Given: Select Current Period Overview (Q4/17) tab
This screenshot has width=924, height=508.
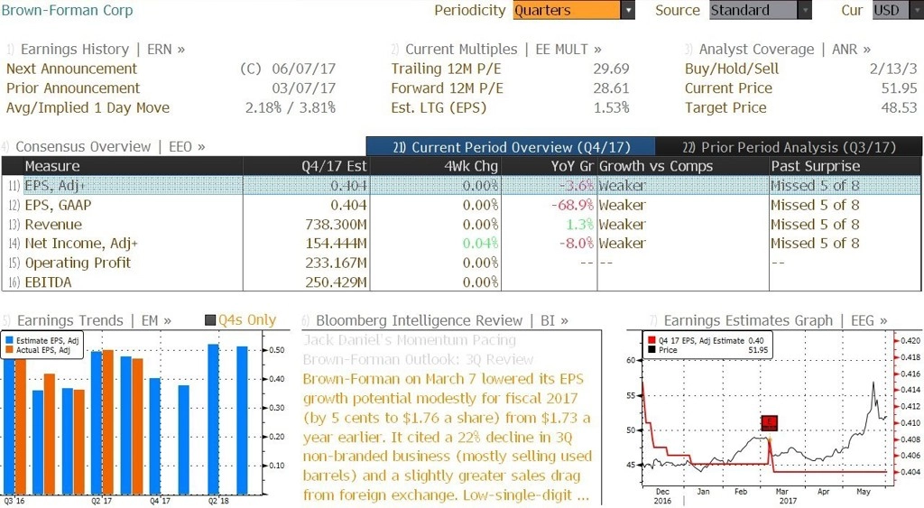Looking at the screenshot, I should (x=511, y=147).
